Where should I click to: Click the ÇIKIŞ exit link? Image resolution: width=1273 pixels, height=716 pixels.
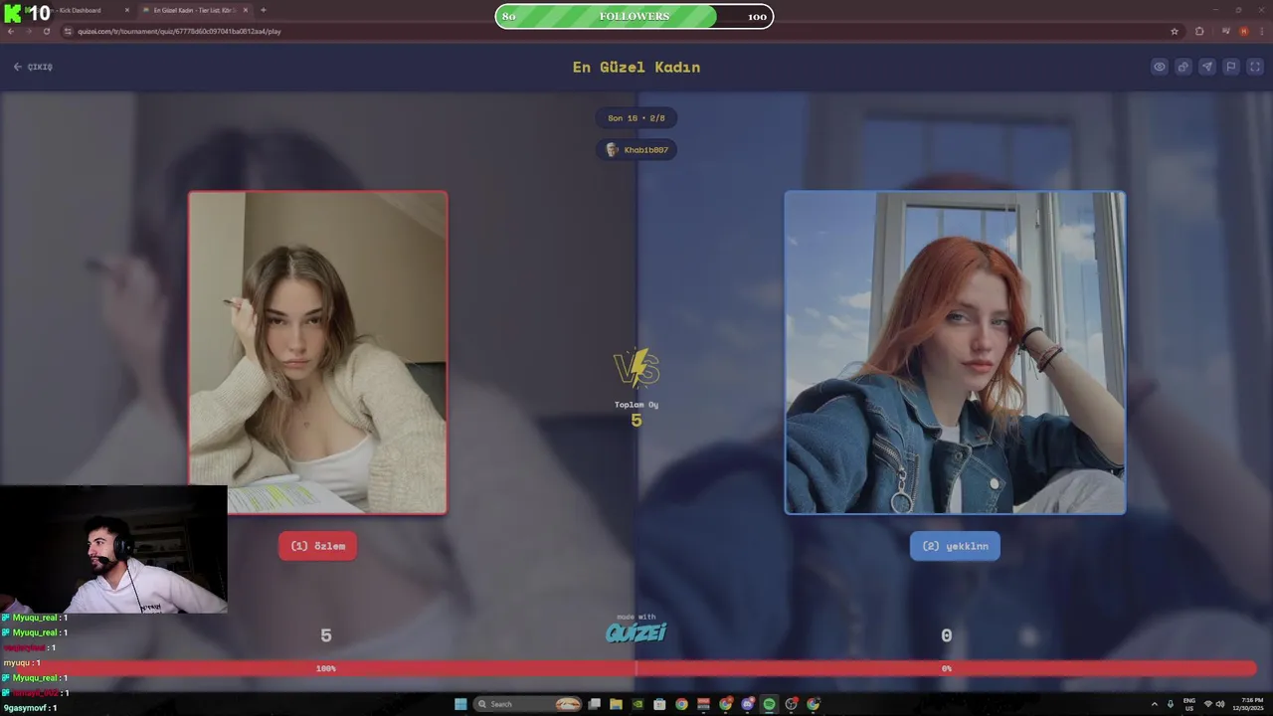33,67
